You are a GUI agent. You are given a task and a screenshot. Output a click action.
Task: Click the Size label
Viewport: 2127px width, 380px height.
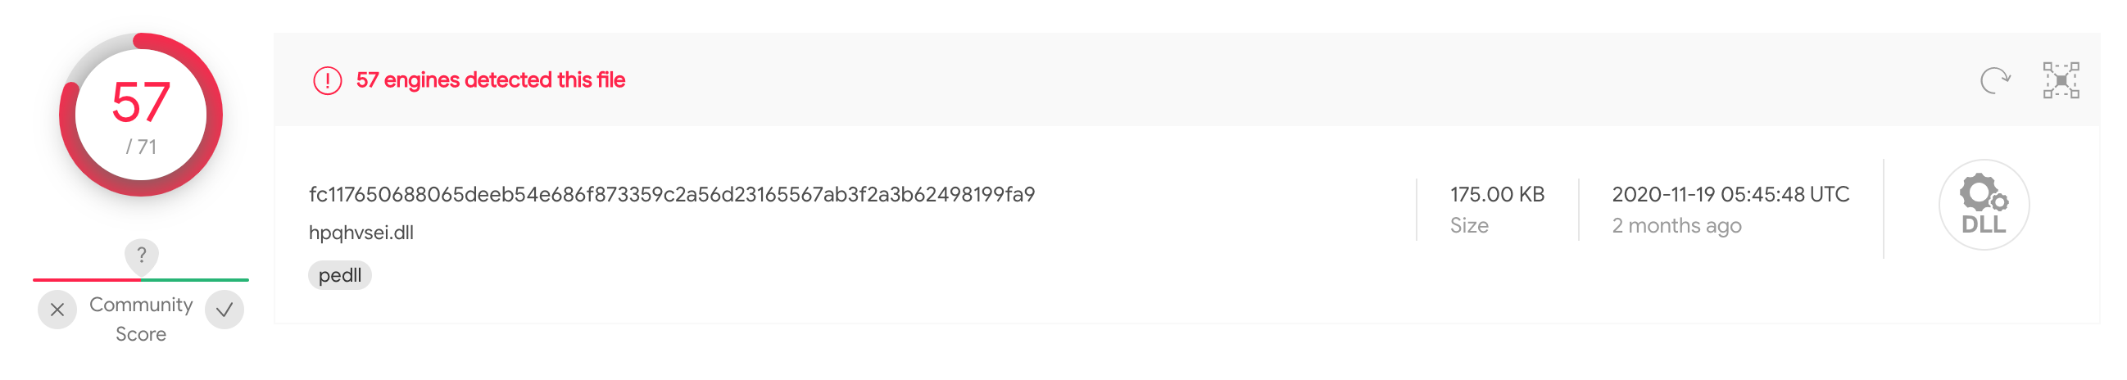(1469, 225)
